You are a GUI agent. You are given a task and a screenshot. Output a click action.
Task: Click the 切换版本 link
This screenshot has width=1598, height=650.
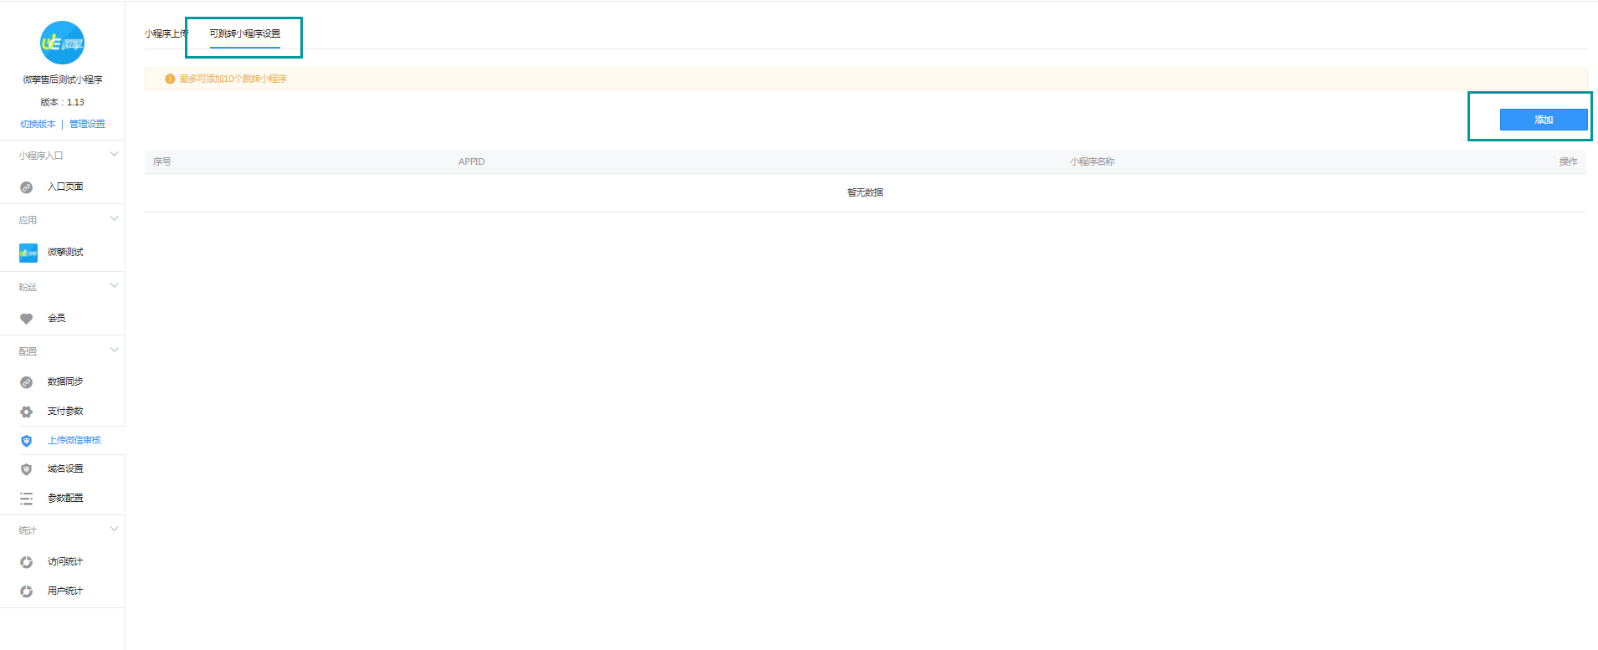tap(38, 124)
